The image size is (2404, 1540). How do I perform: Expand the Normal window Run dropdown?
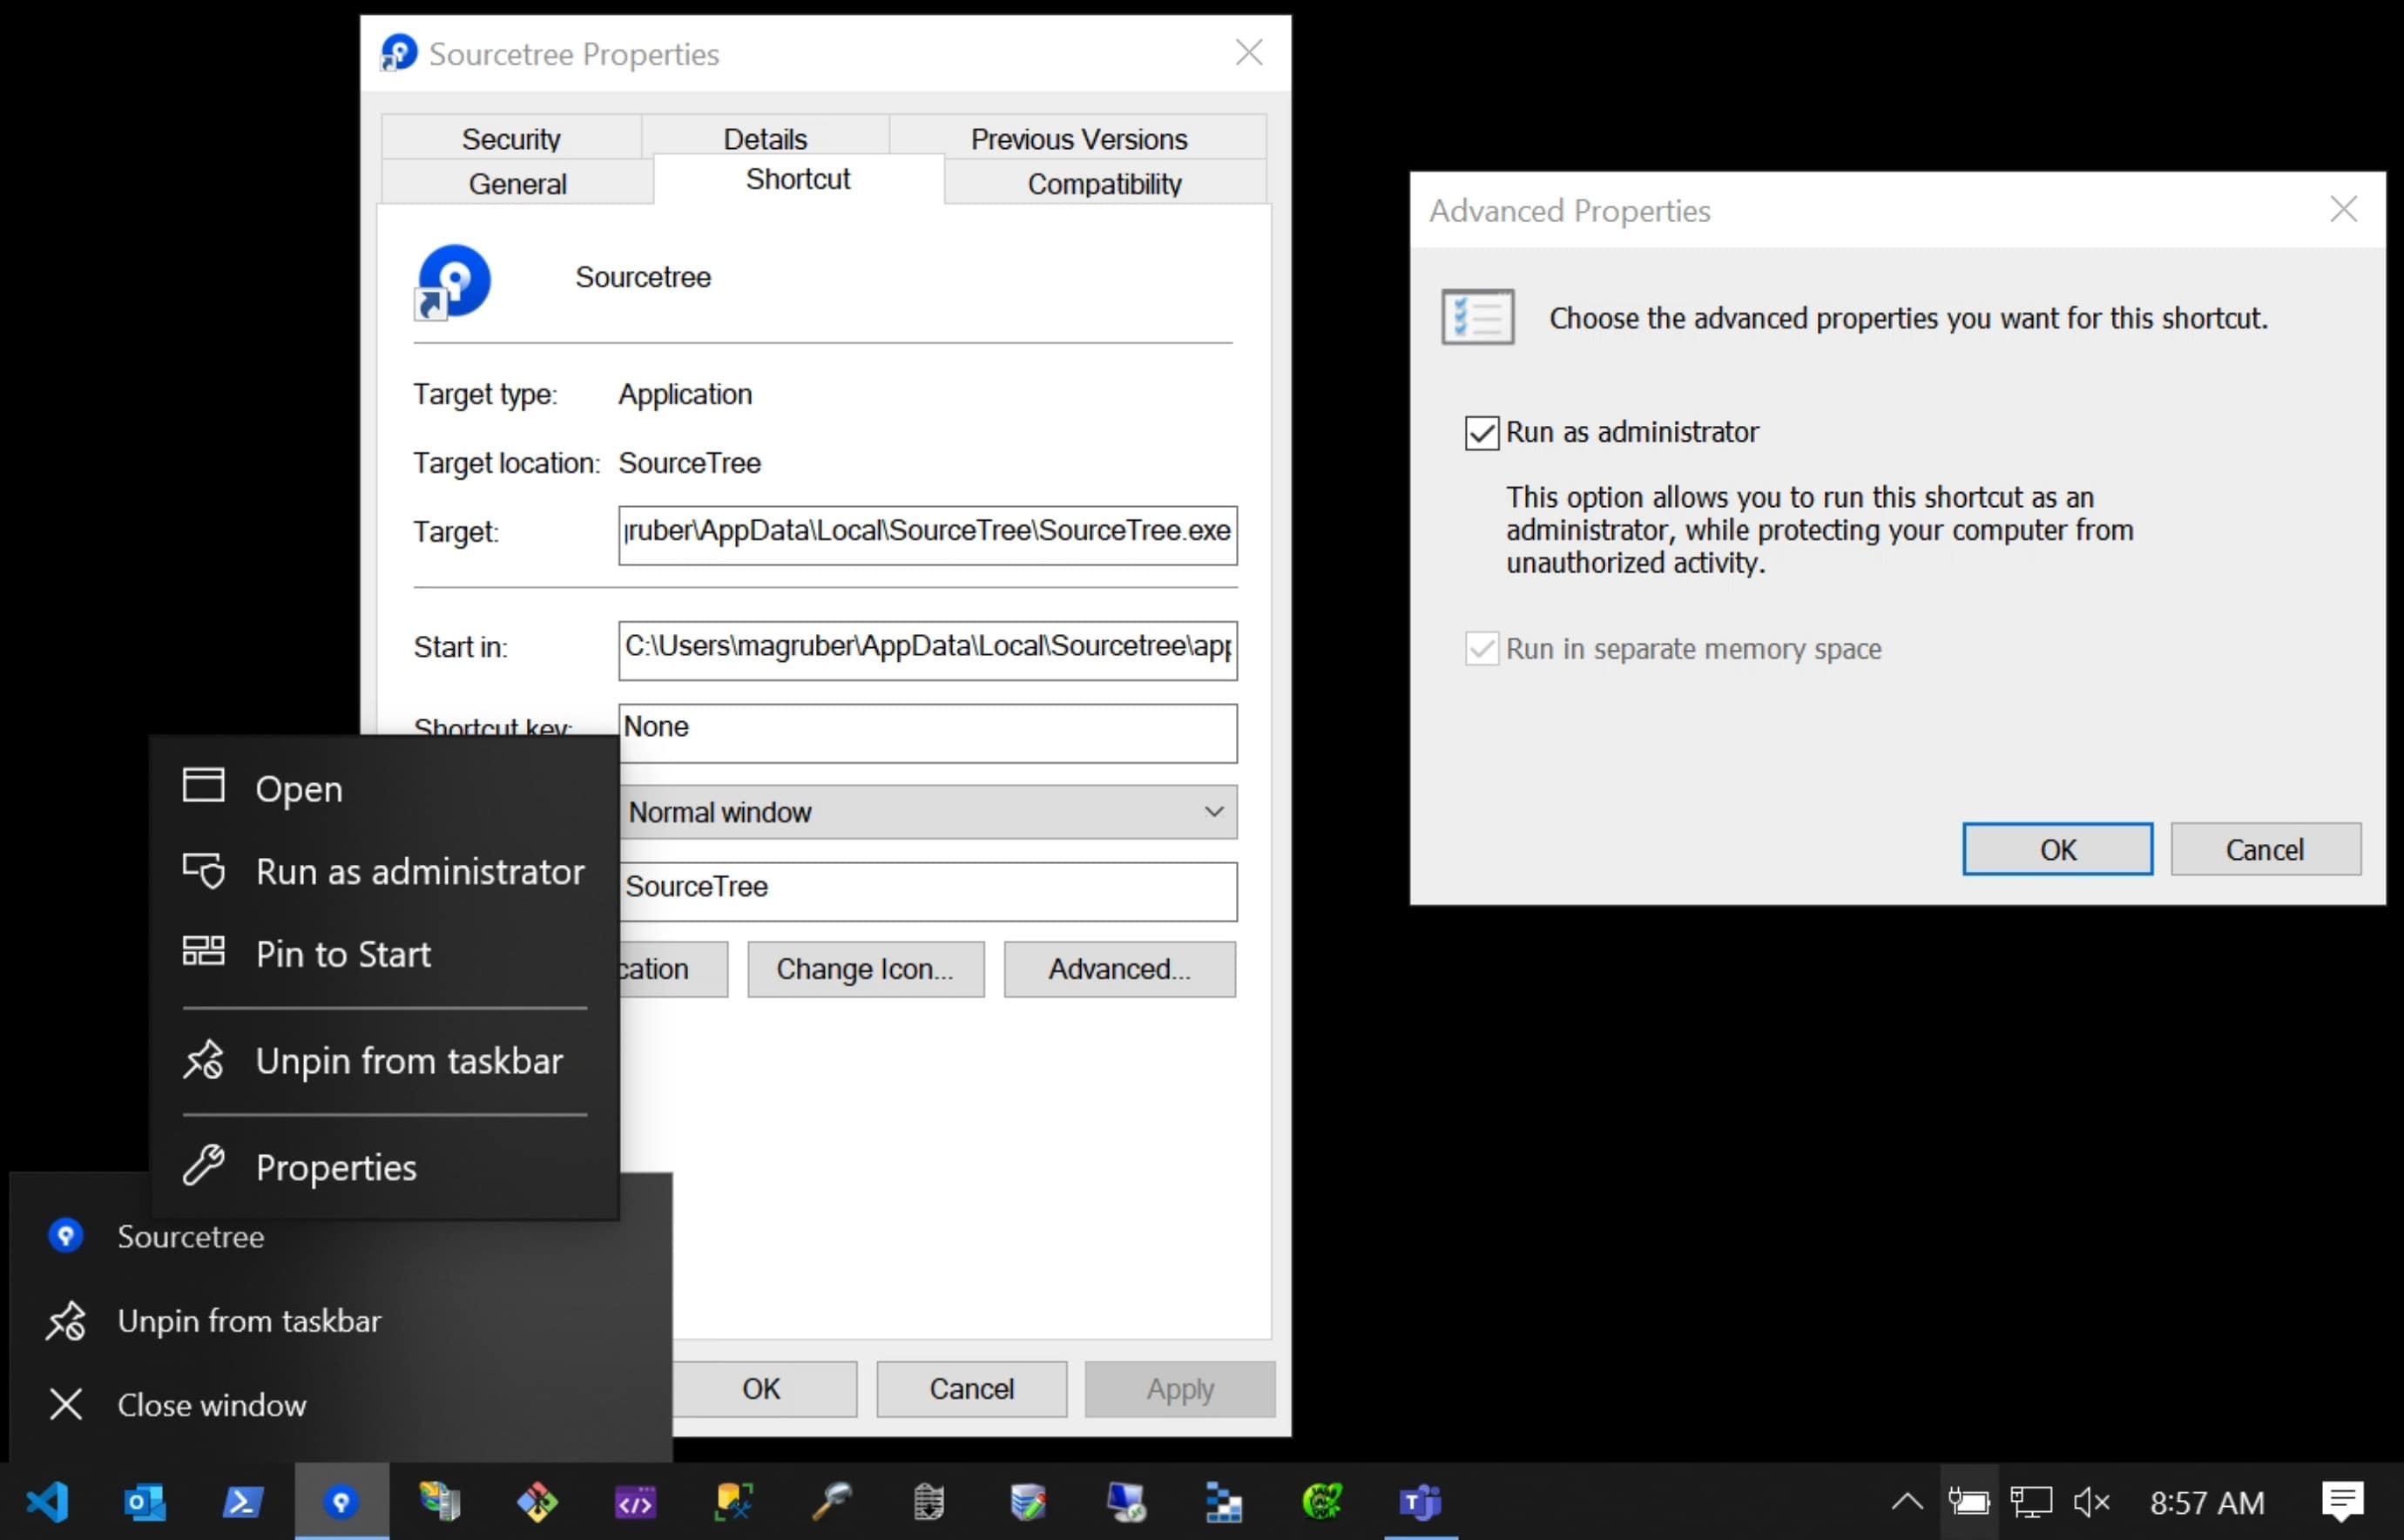(x=927, y=812)
